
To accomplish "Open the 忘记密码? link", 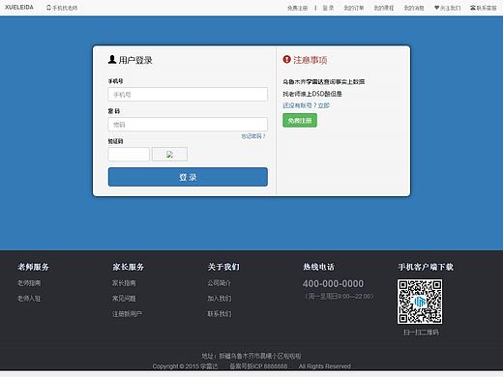I will coord(253,136).
